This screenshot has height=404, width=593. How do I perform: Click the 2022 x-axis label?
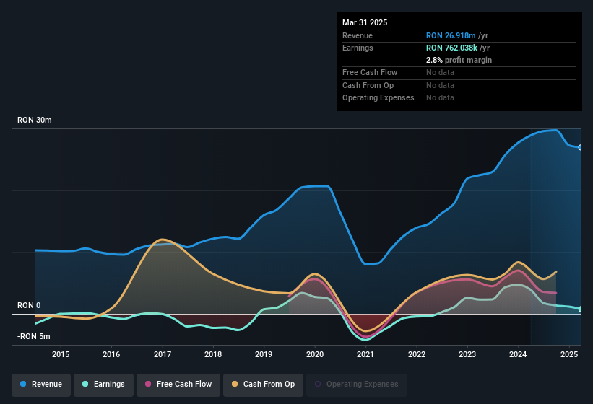[x=417, y=354]
